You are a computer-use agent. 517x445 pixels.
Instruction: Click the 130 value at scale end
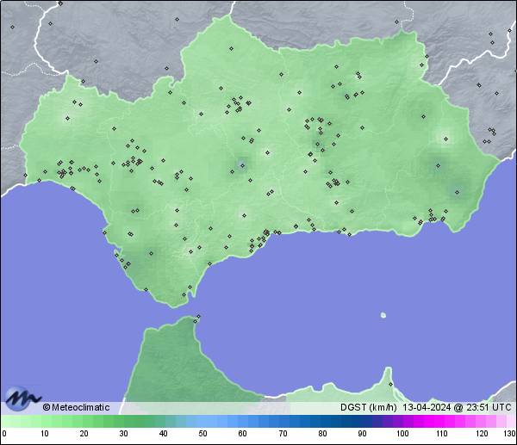coord(509,433)
